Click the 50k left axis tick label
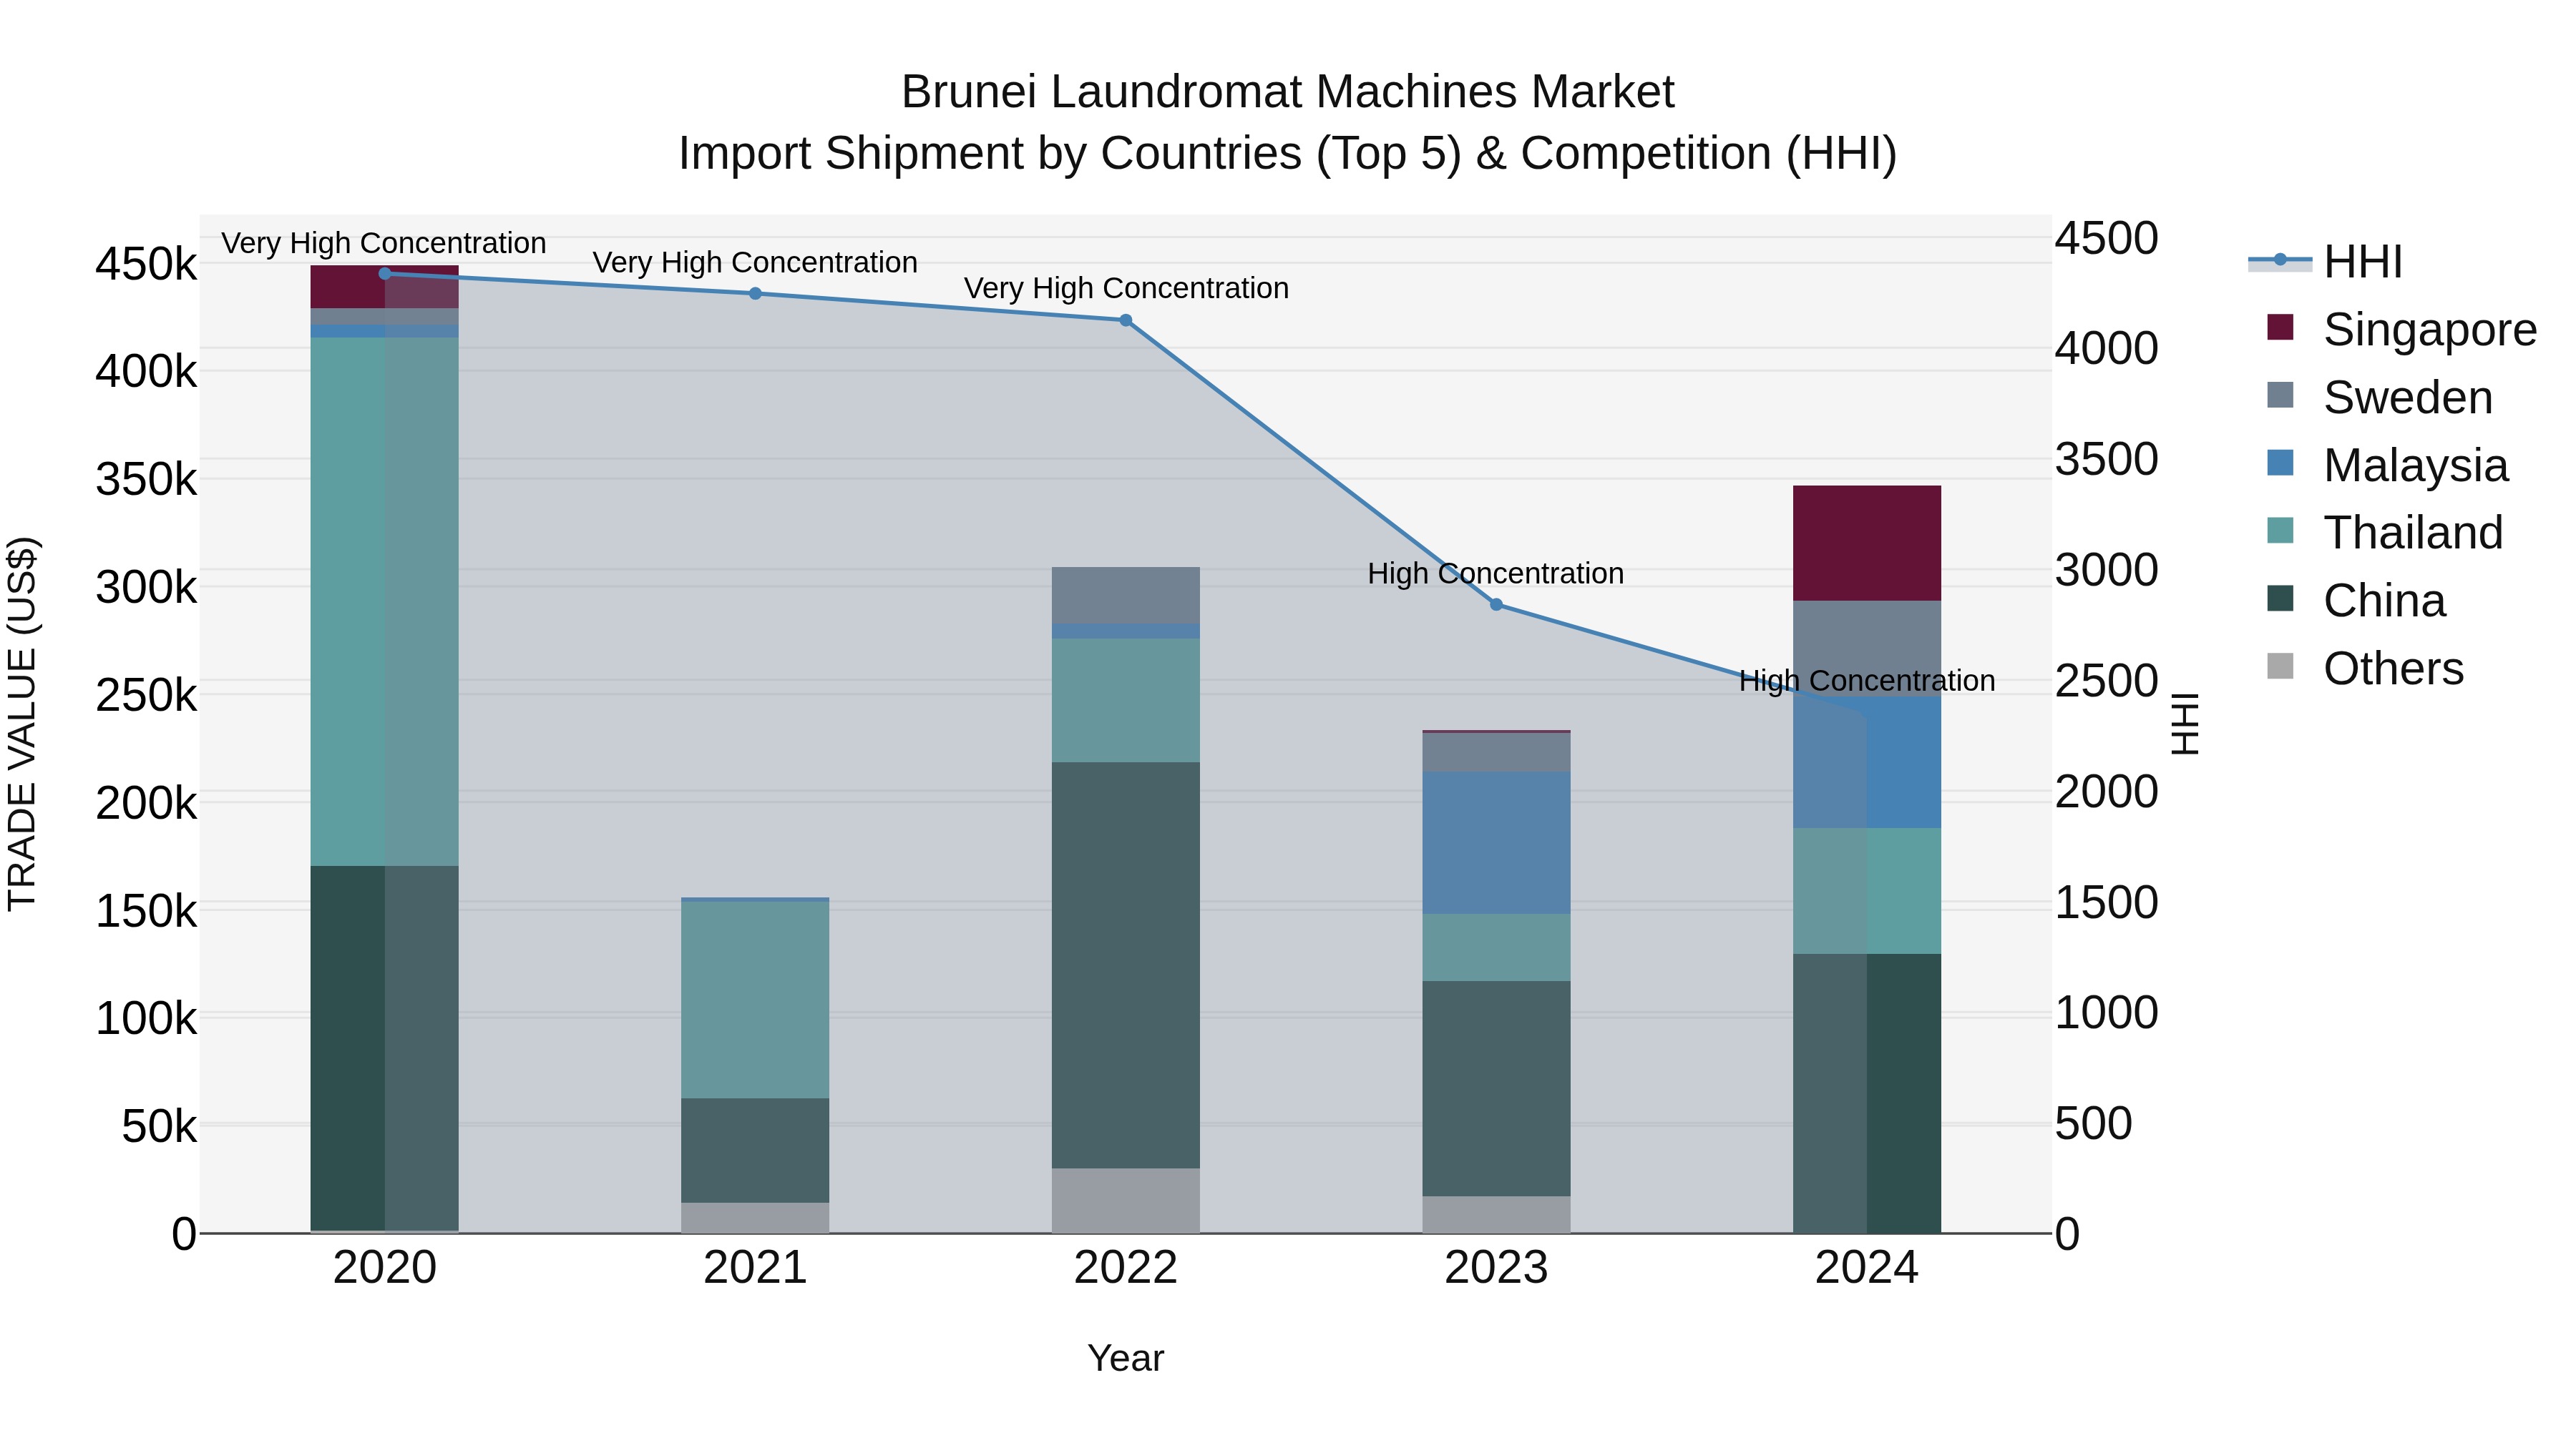2576x1448 pixels. click(159, 1126)
